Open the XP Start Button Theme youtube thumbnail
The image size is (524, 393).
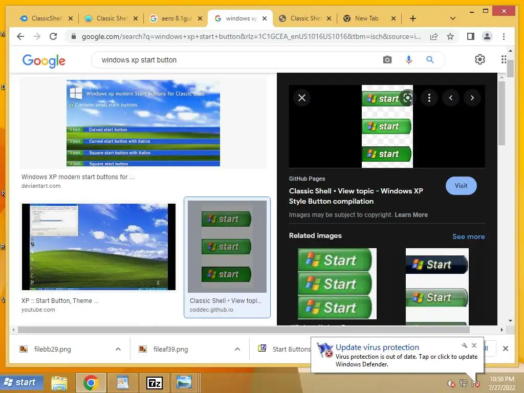[99, 247]
